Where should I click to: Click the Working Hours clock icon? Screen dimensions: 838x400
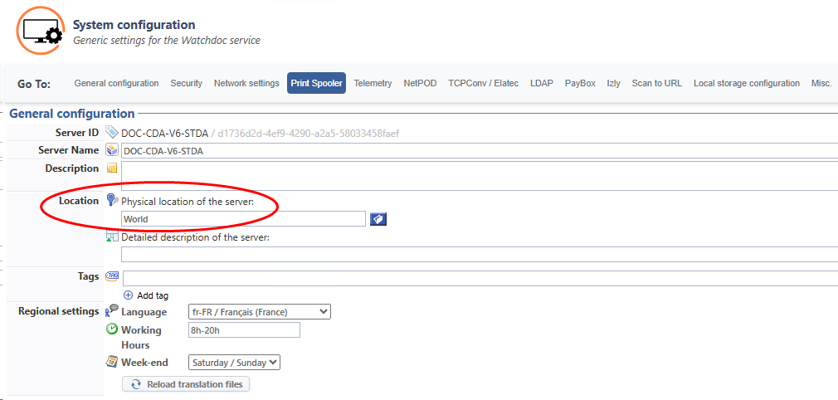coord(112,329)
